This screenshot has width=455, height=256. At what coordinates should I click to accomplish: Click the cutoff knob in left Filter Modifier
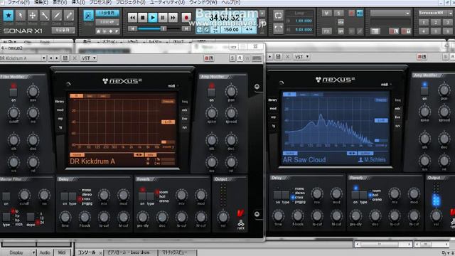(x=14, y=113)
